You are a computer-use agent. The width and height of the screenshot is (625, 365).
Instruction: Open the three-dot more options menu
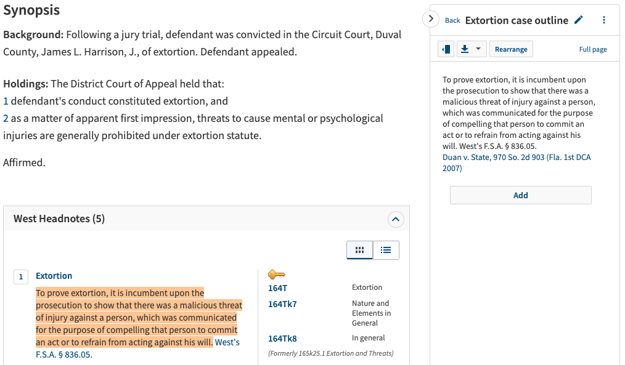(x=603, y=20)
